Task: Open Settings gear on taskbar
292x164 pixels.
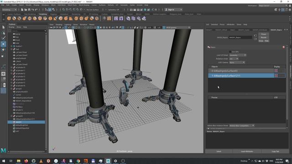Action: click(115, 161)
